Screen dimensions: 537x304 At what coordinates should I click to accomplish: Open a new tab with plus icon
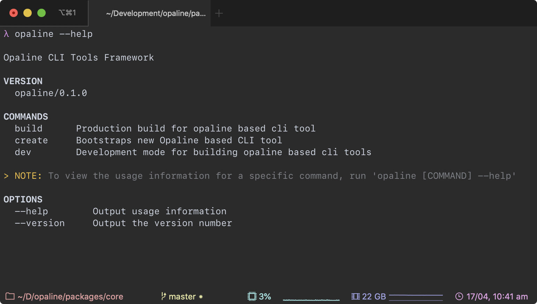pos(219,13)
